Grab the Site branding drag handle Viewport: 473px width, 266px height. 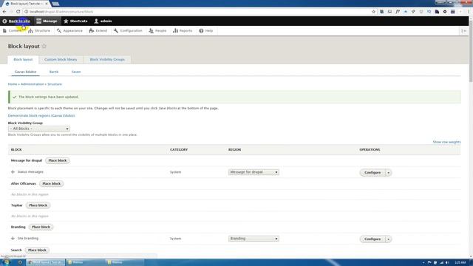(13, 239)
